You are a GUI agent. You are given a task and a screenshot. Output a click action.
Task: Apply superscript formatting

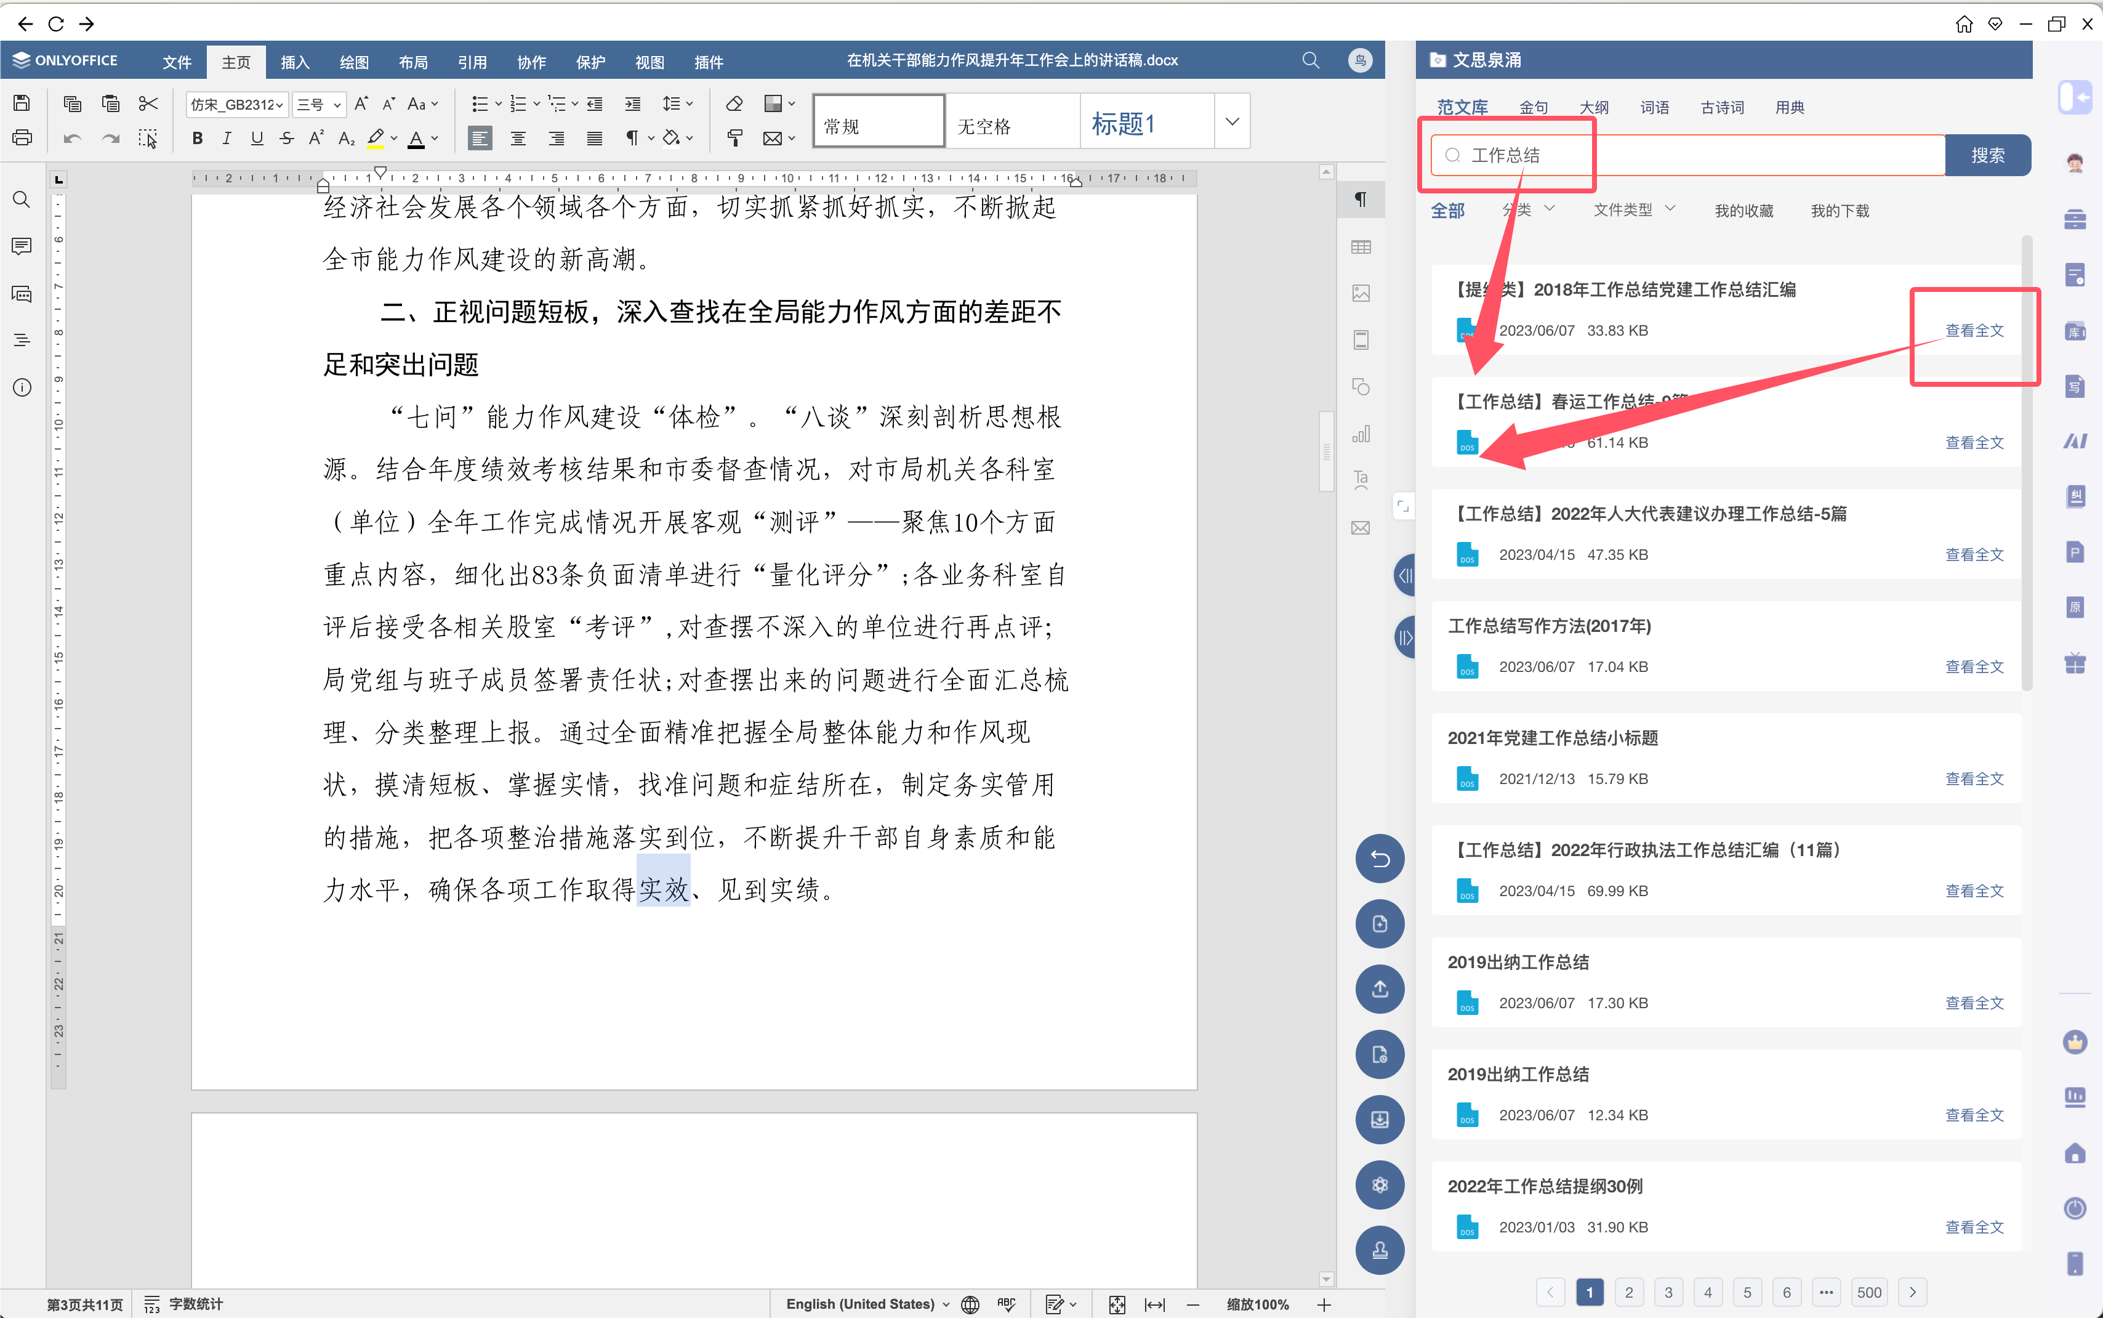(x=317, y=138)
